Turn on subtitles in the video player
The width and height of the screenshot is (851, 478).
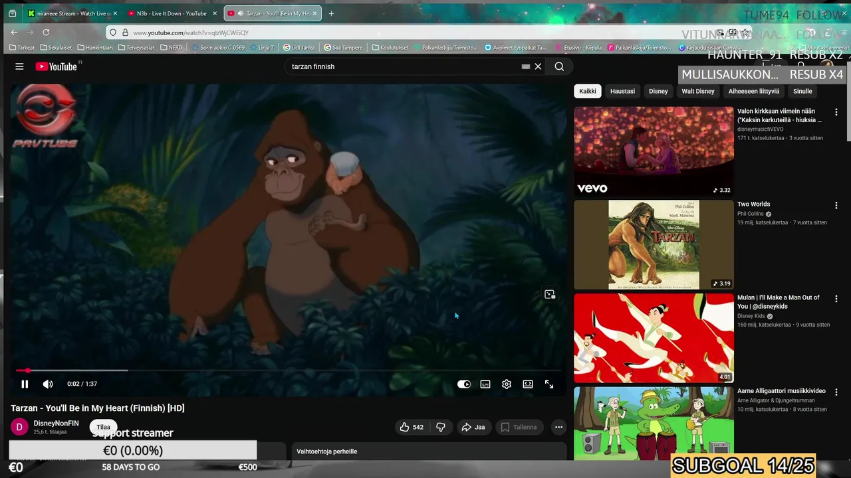tap(485, 384)
